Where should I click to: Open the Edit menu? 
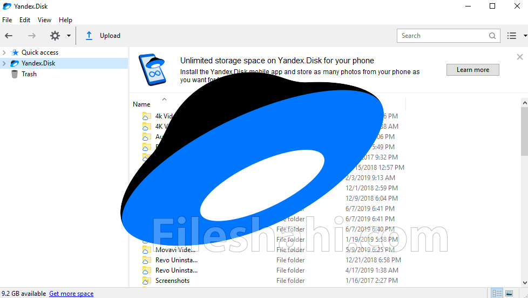tap(25, 20)
